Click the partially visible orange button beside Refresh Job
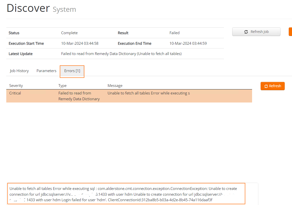This screenshot has height=205, width=292. tap(290, 32)
